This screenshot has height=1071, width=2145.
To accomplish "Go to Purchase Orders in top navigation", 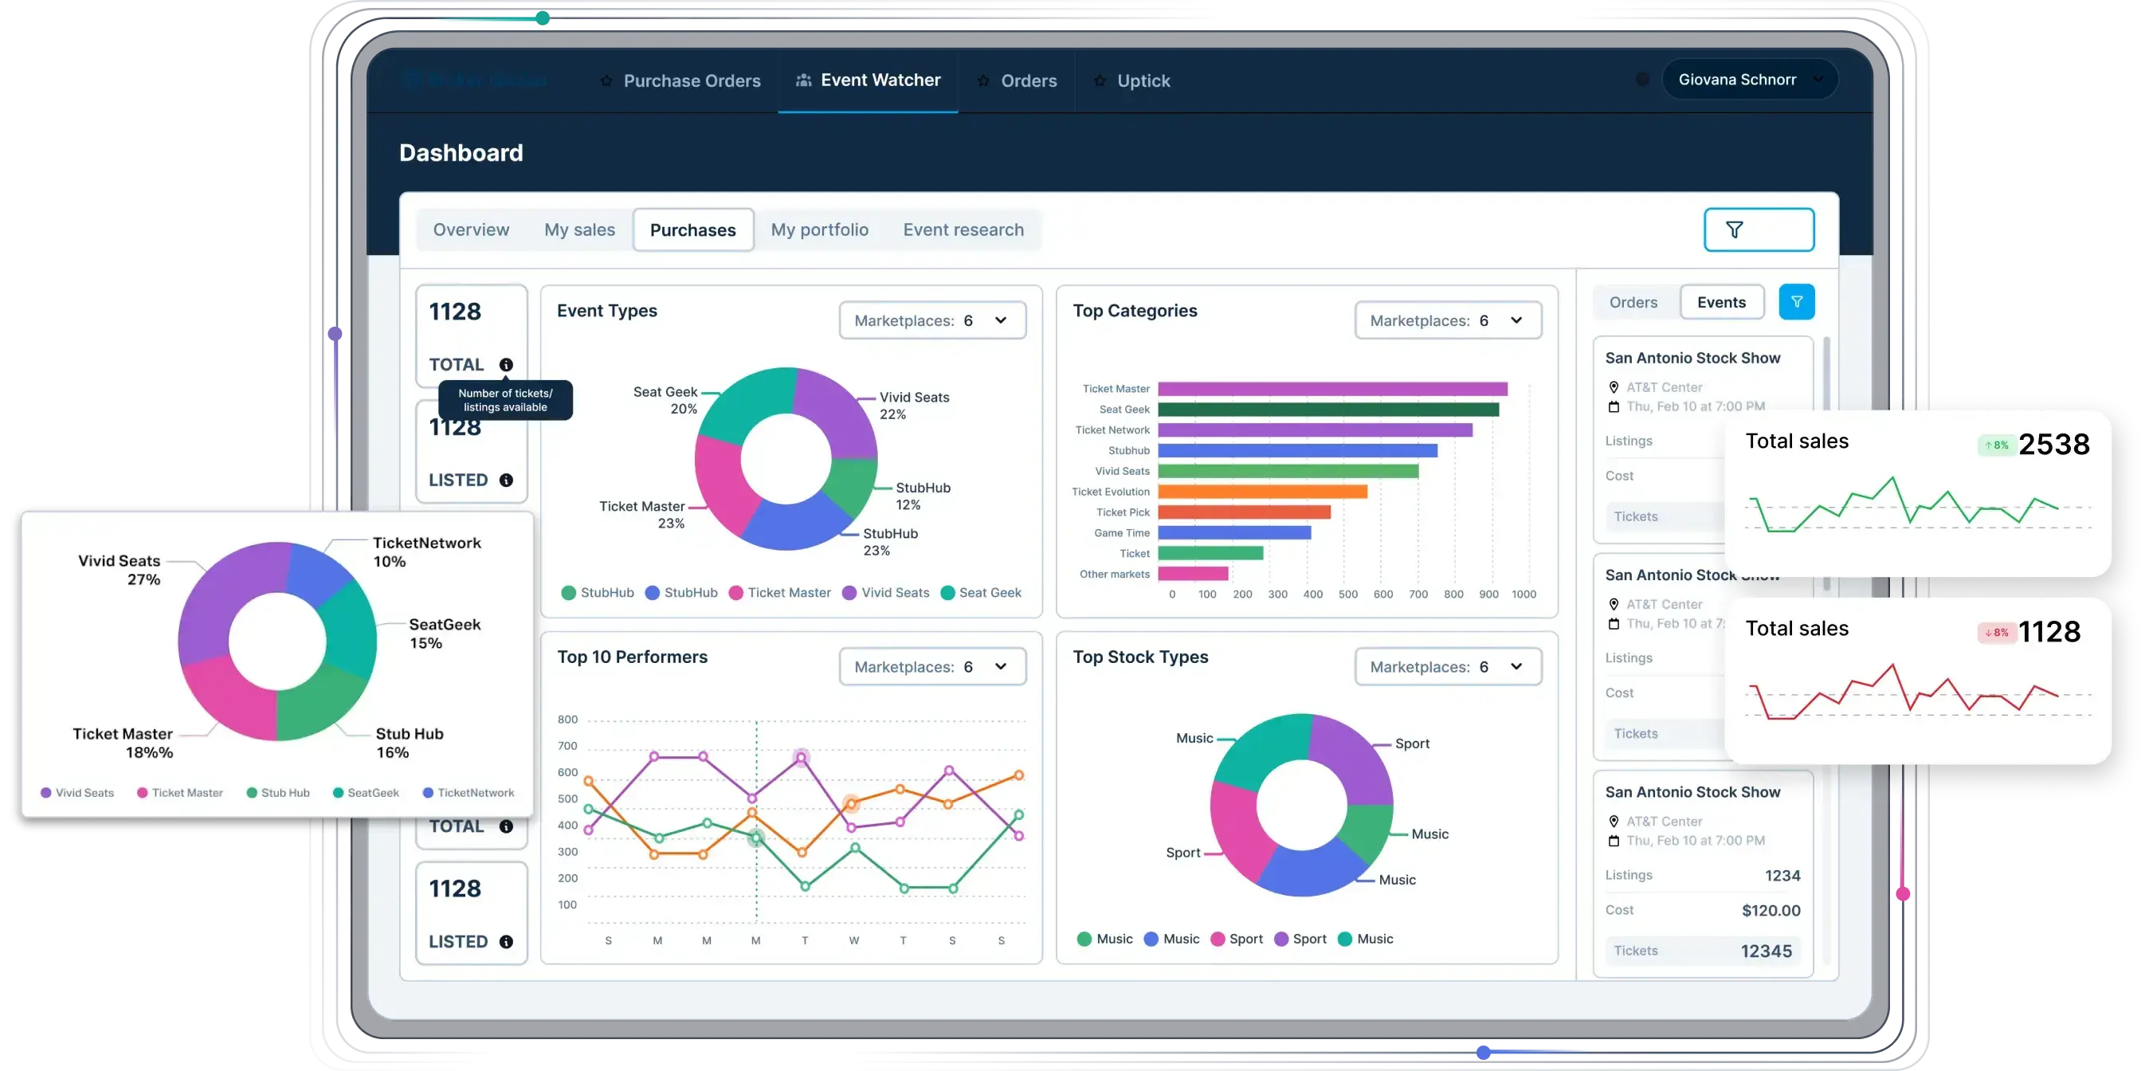I will (691, 80).
